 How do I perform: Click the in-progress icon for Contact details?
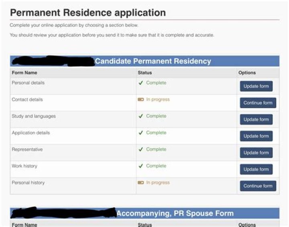tap(141, 100)
